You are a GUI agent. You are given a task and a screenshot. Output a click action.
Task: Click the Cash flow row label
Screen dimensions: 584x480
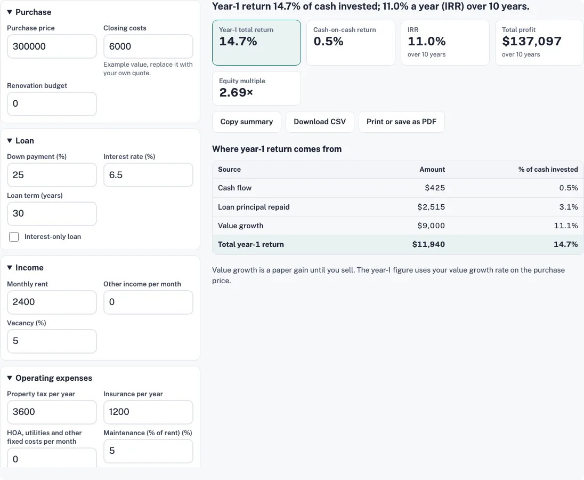click(234, 188)
